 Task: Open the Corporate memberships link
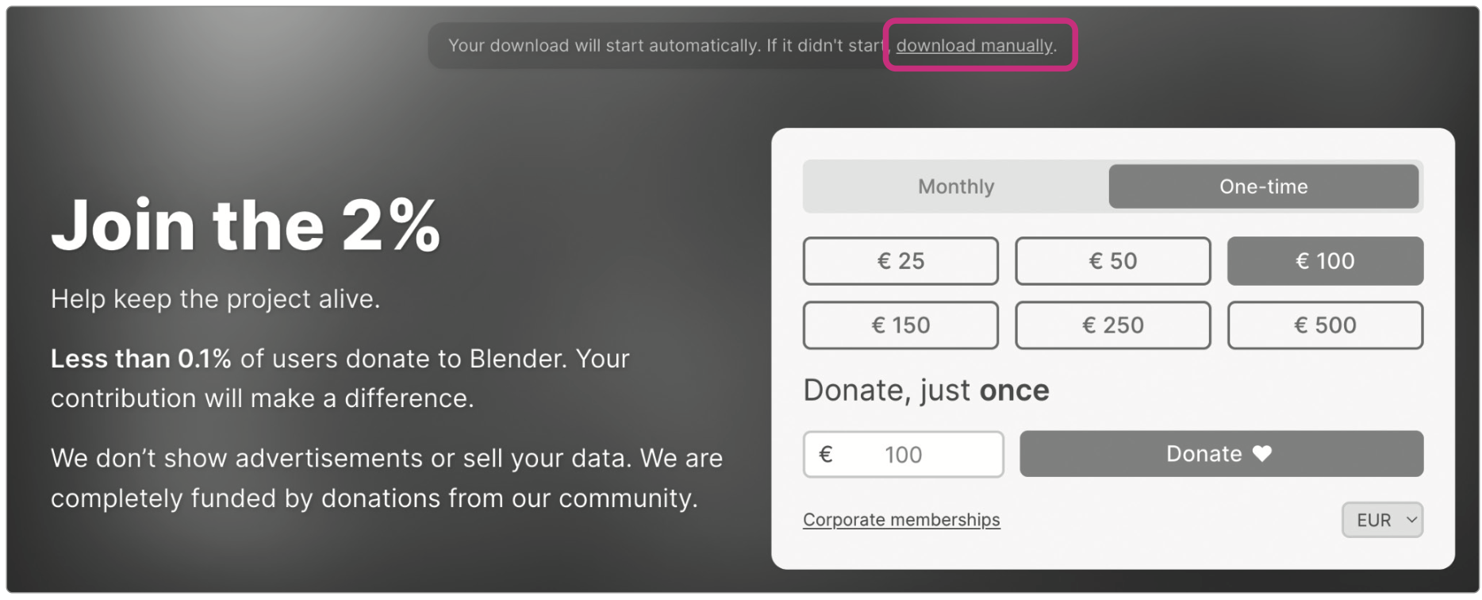coord(901,520)
